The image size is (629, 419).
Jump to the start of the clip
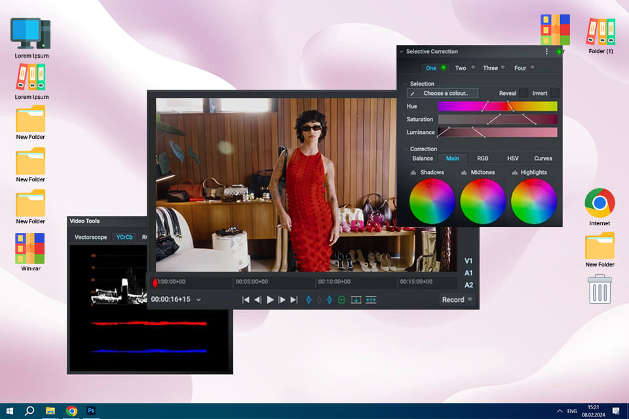[x=246, y=300]
